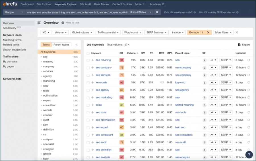Open the hein seo parent topic

(180, 127)
